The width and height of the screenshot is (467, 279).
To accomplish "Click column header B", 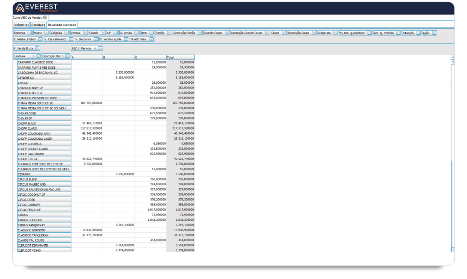I will (x=119, y=58).
